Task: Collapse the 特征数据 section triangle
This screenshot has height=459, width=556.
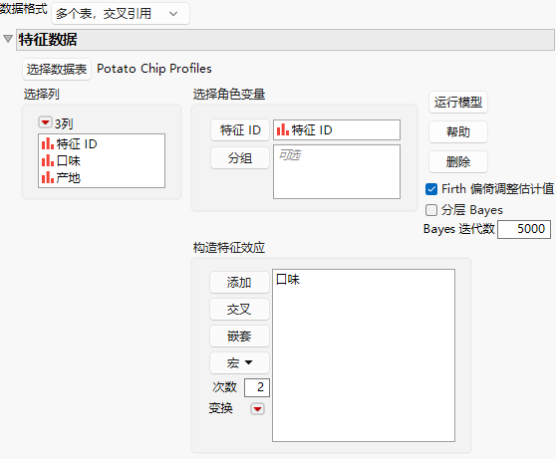Action: coord(8,39)
